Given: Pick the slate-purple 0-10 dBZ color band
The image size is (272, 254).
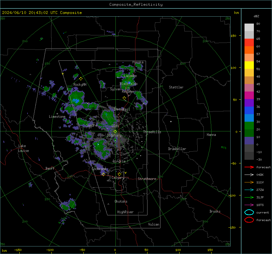Looking at the screenshot, I should coord(249,141).
